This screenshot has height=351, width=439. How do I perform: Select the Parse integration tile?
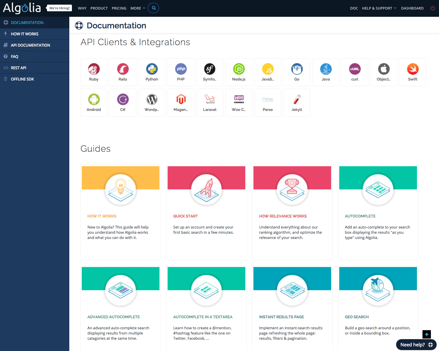point(268,103)
